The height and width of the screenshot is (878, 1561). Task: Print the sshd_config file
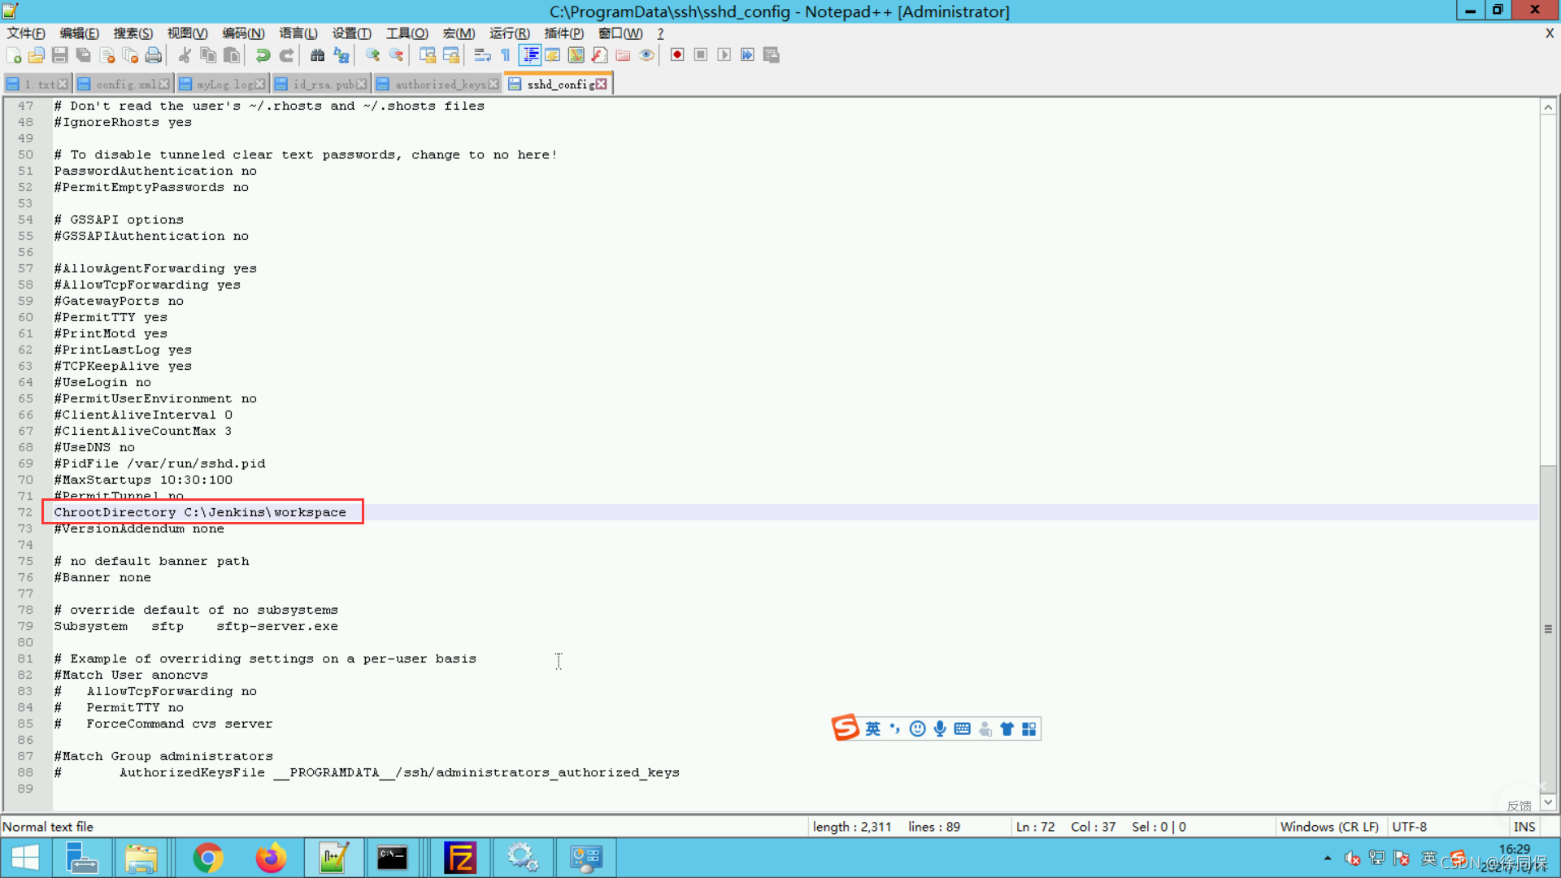click(153, 54)
